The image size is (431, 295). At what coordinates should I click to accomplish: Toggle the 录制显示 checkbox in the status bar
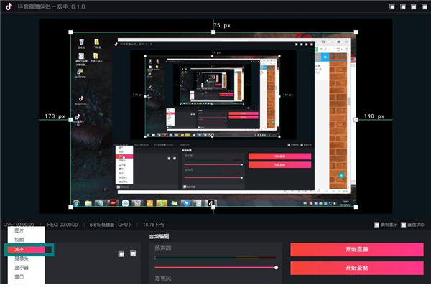coord(376,225)
